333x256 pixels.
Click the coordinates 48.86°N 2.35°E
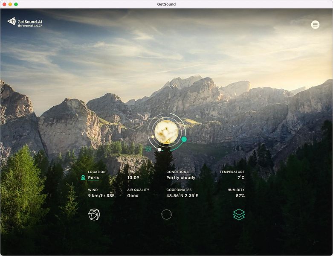pos(182,196)
